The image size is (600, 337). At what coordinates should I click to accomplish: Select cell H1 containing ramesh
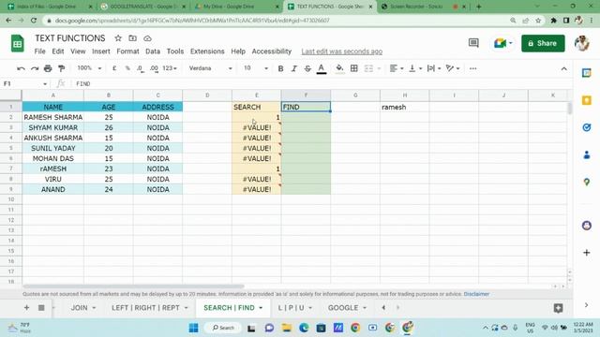404,107
